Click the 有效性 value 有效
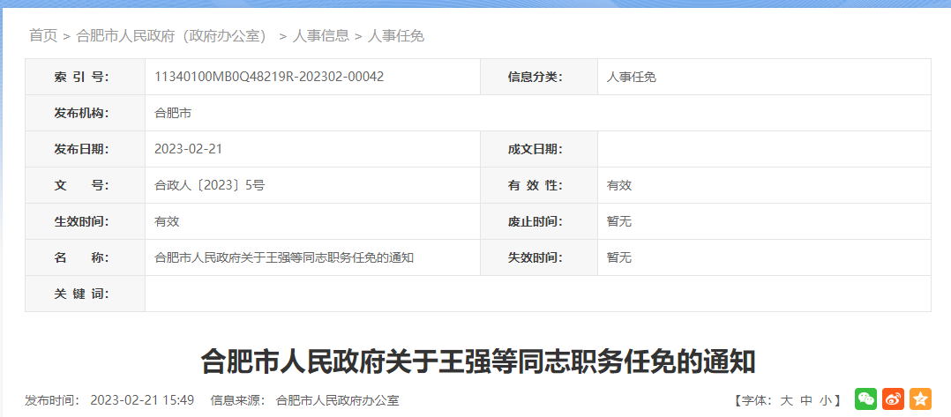Viewport: 951px width, 417px height. [x=619, y=185]
